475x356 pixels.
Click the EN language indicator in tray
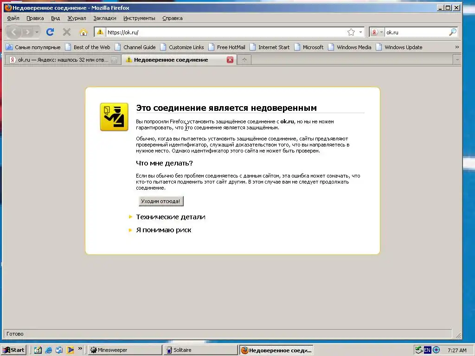point(427,350)
